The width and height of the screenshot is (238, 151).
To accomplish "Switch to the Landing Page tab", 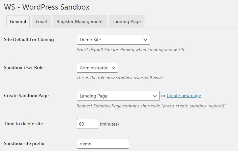I will click(x=127, y=21).
